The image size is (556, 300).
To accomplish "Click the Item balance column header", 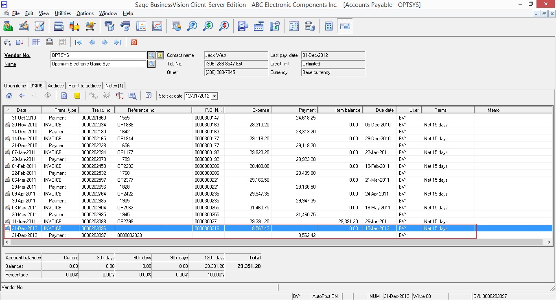I will pyautogui.click(x=339, y=110).
